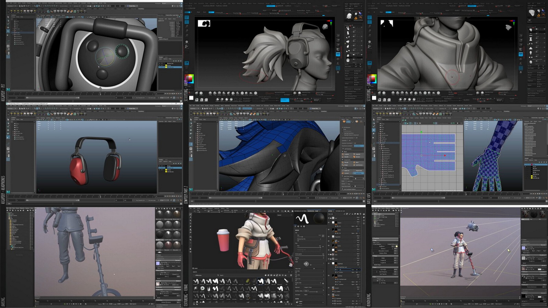Open the color picker in ZBrush jacket window

click(372, 79)
